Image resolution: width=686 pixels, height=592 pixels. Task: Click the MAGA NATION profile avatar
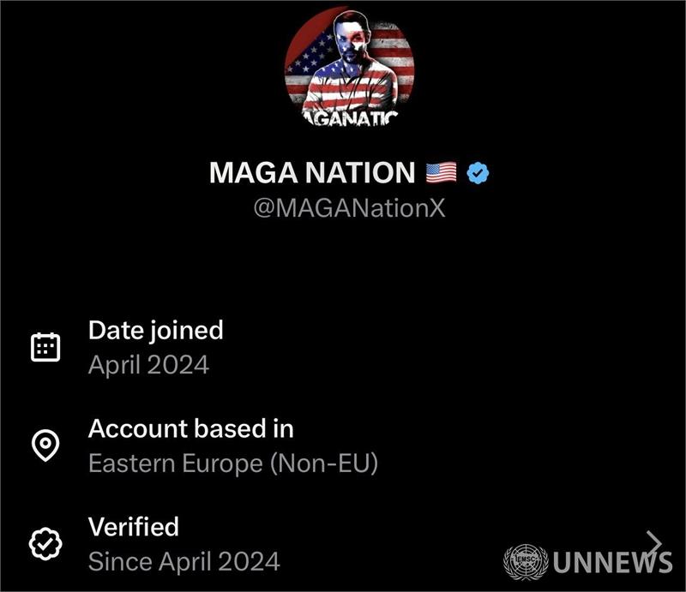click(x=349, y=67)
